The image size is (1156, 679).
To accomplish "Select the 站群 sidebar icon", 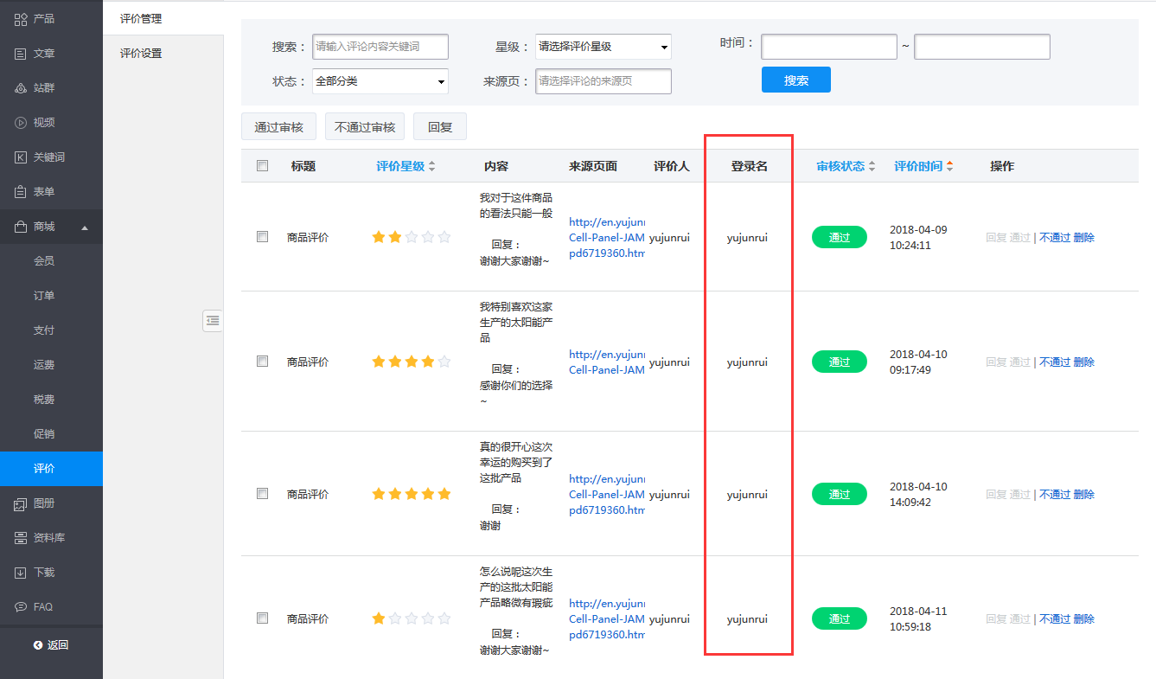I will pyautogui.click(x=21, y=88).
